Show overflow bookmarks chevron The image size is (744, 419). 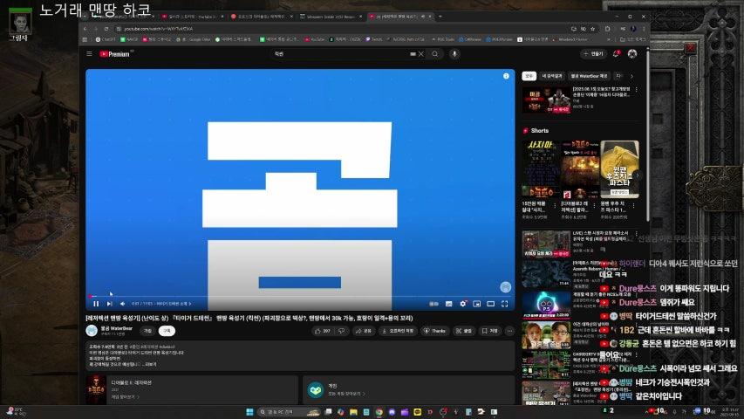click(610, 39)
